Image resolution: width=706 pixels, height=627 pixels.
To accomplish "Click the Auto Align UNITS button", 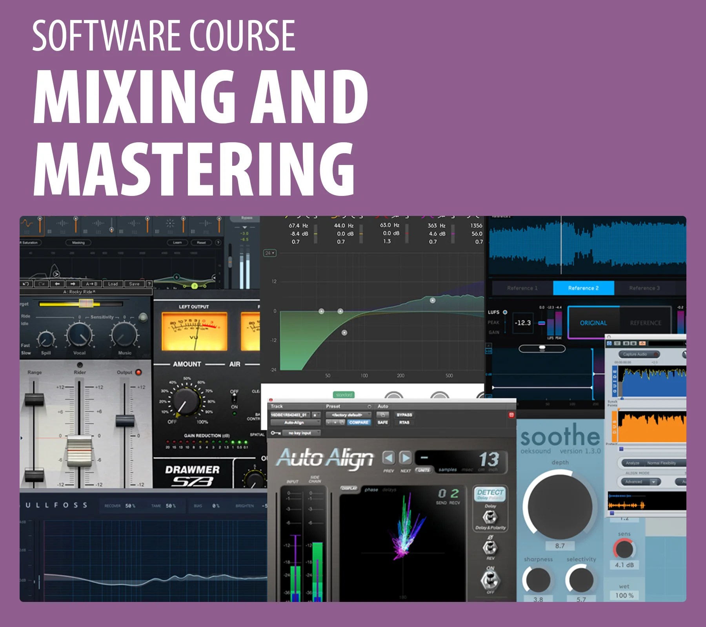I will pyautogui.click(x=424, y=470).
